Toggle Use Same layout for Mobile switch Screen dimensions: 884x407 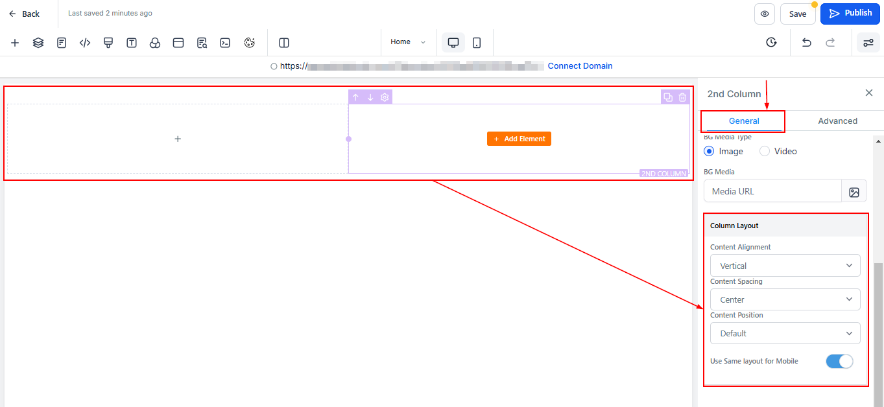[x=839, y=361]
